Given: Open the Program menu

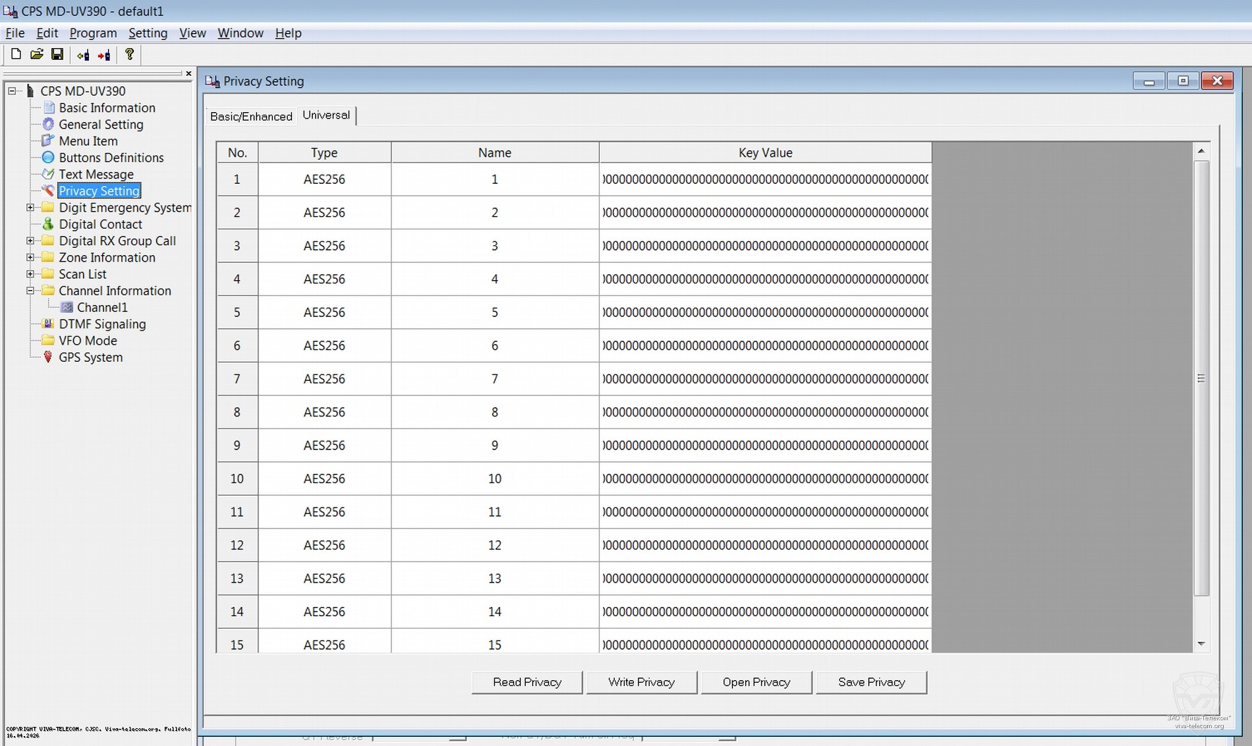Looking at the screenshot, I should click(93, 33).
